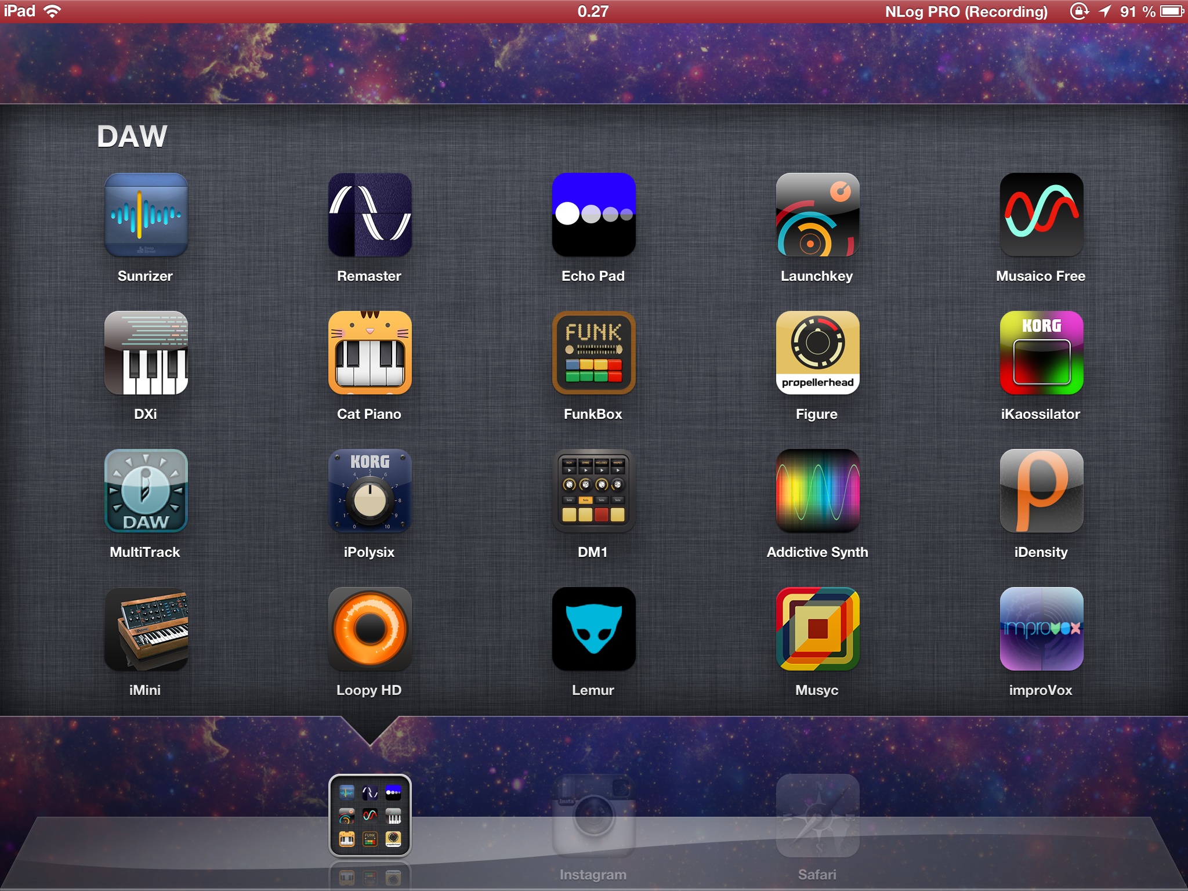Tap the 0.27 recording timer

point(593,12)
